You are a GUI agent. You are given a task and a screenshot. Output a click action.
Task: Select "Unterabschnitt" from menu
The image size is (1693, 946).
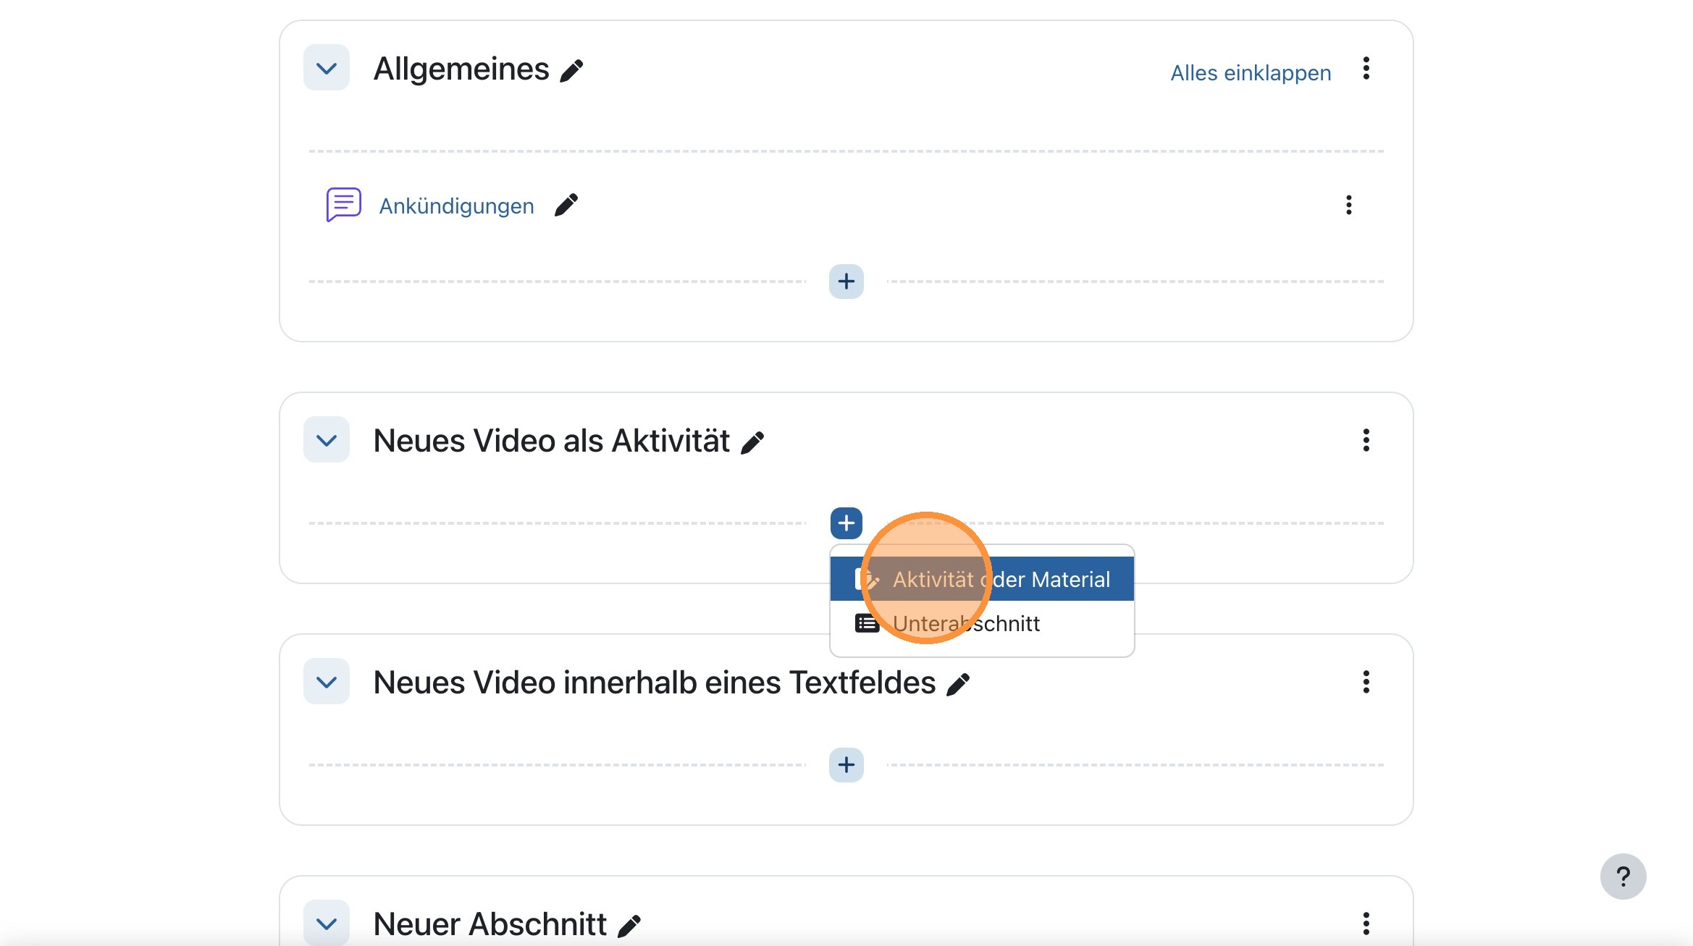(x=967, y=623)
